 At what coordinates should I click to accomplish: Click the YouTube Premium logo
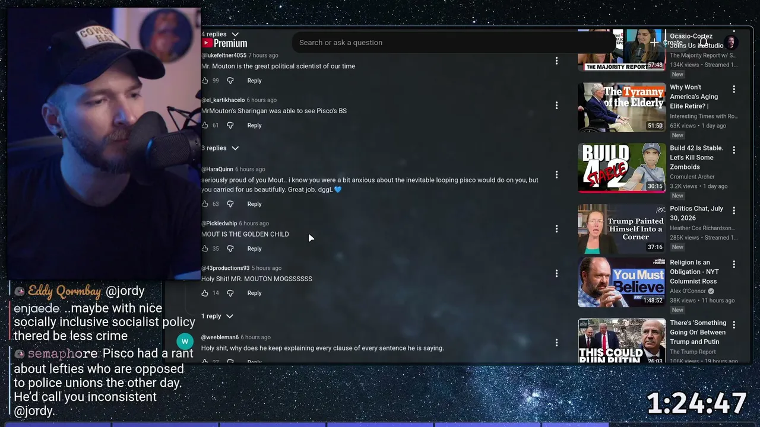pos(225,43)
